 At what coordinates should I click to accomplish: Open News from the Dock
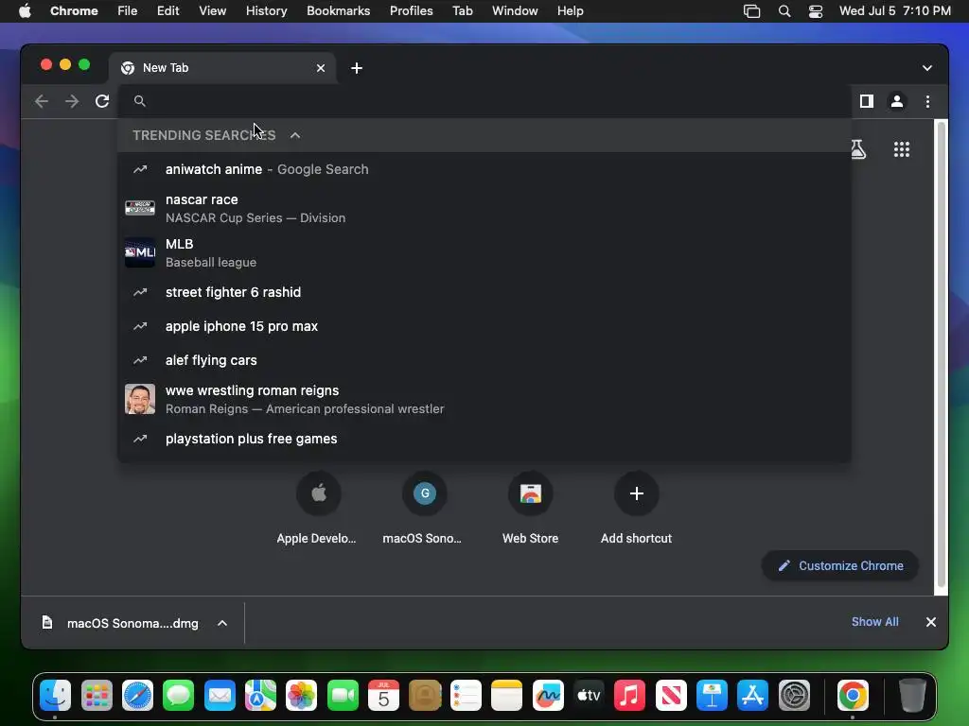671,696
